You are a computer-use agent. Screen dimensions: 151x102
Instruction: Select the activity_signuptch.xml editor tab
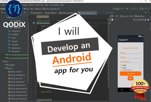87,13
